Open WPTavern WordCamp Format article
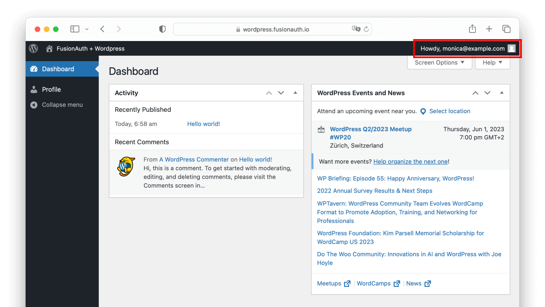Viewport: 545px width, 307px height. pyautogui.click(x=400, y=212)
